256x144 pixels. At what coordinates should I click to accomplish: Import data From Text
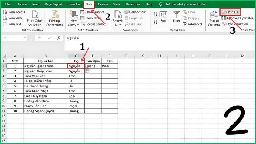12,24
